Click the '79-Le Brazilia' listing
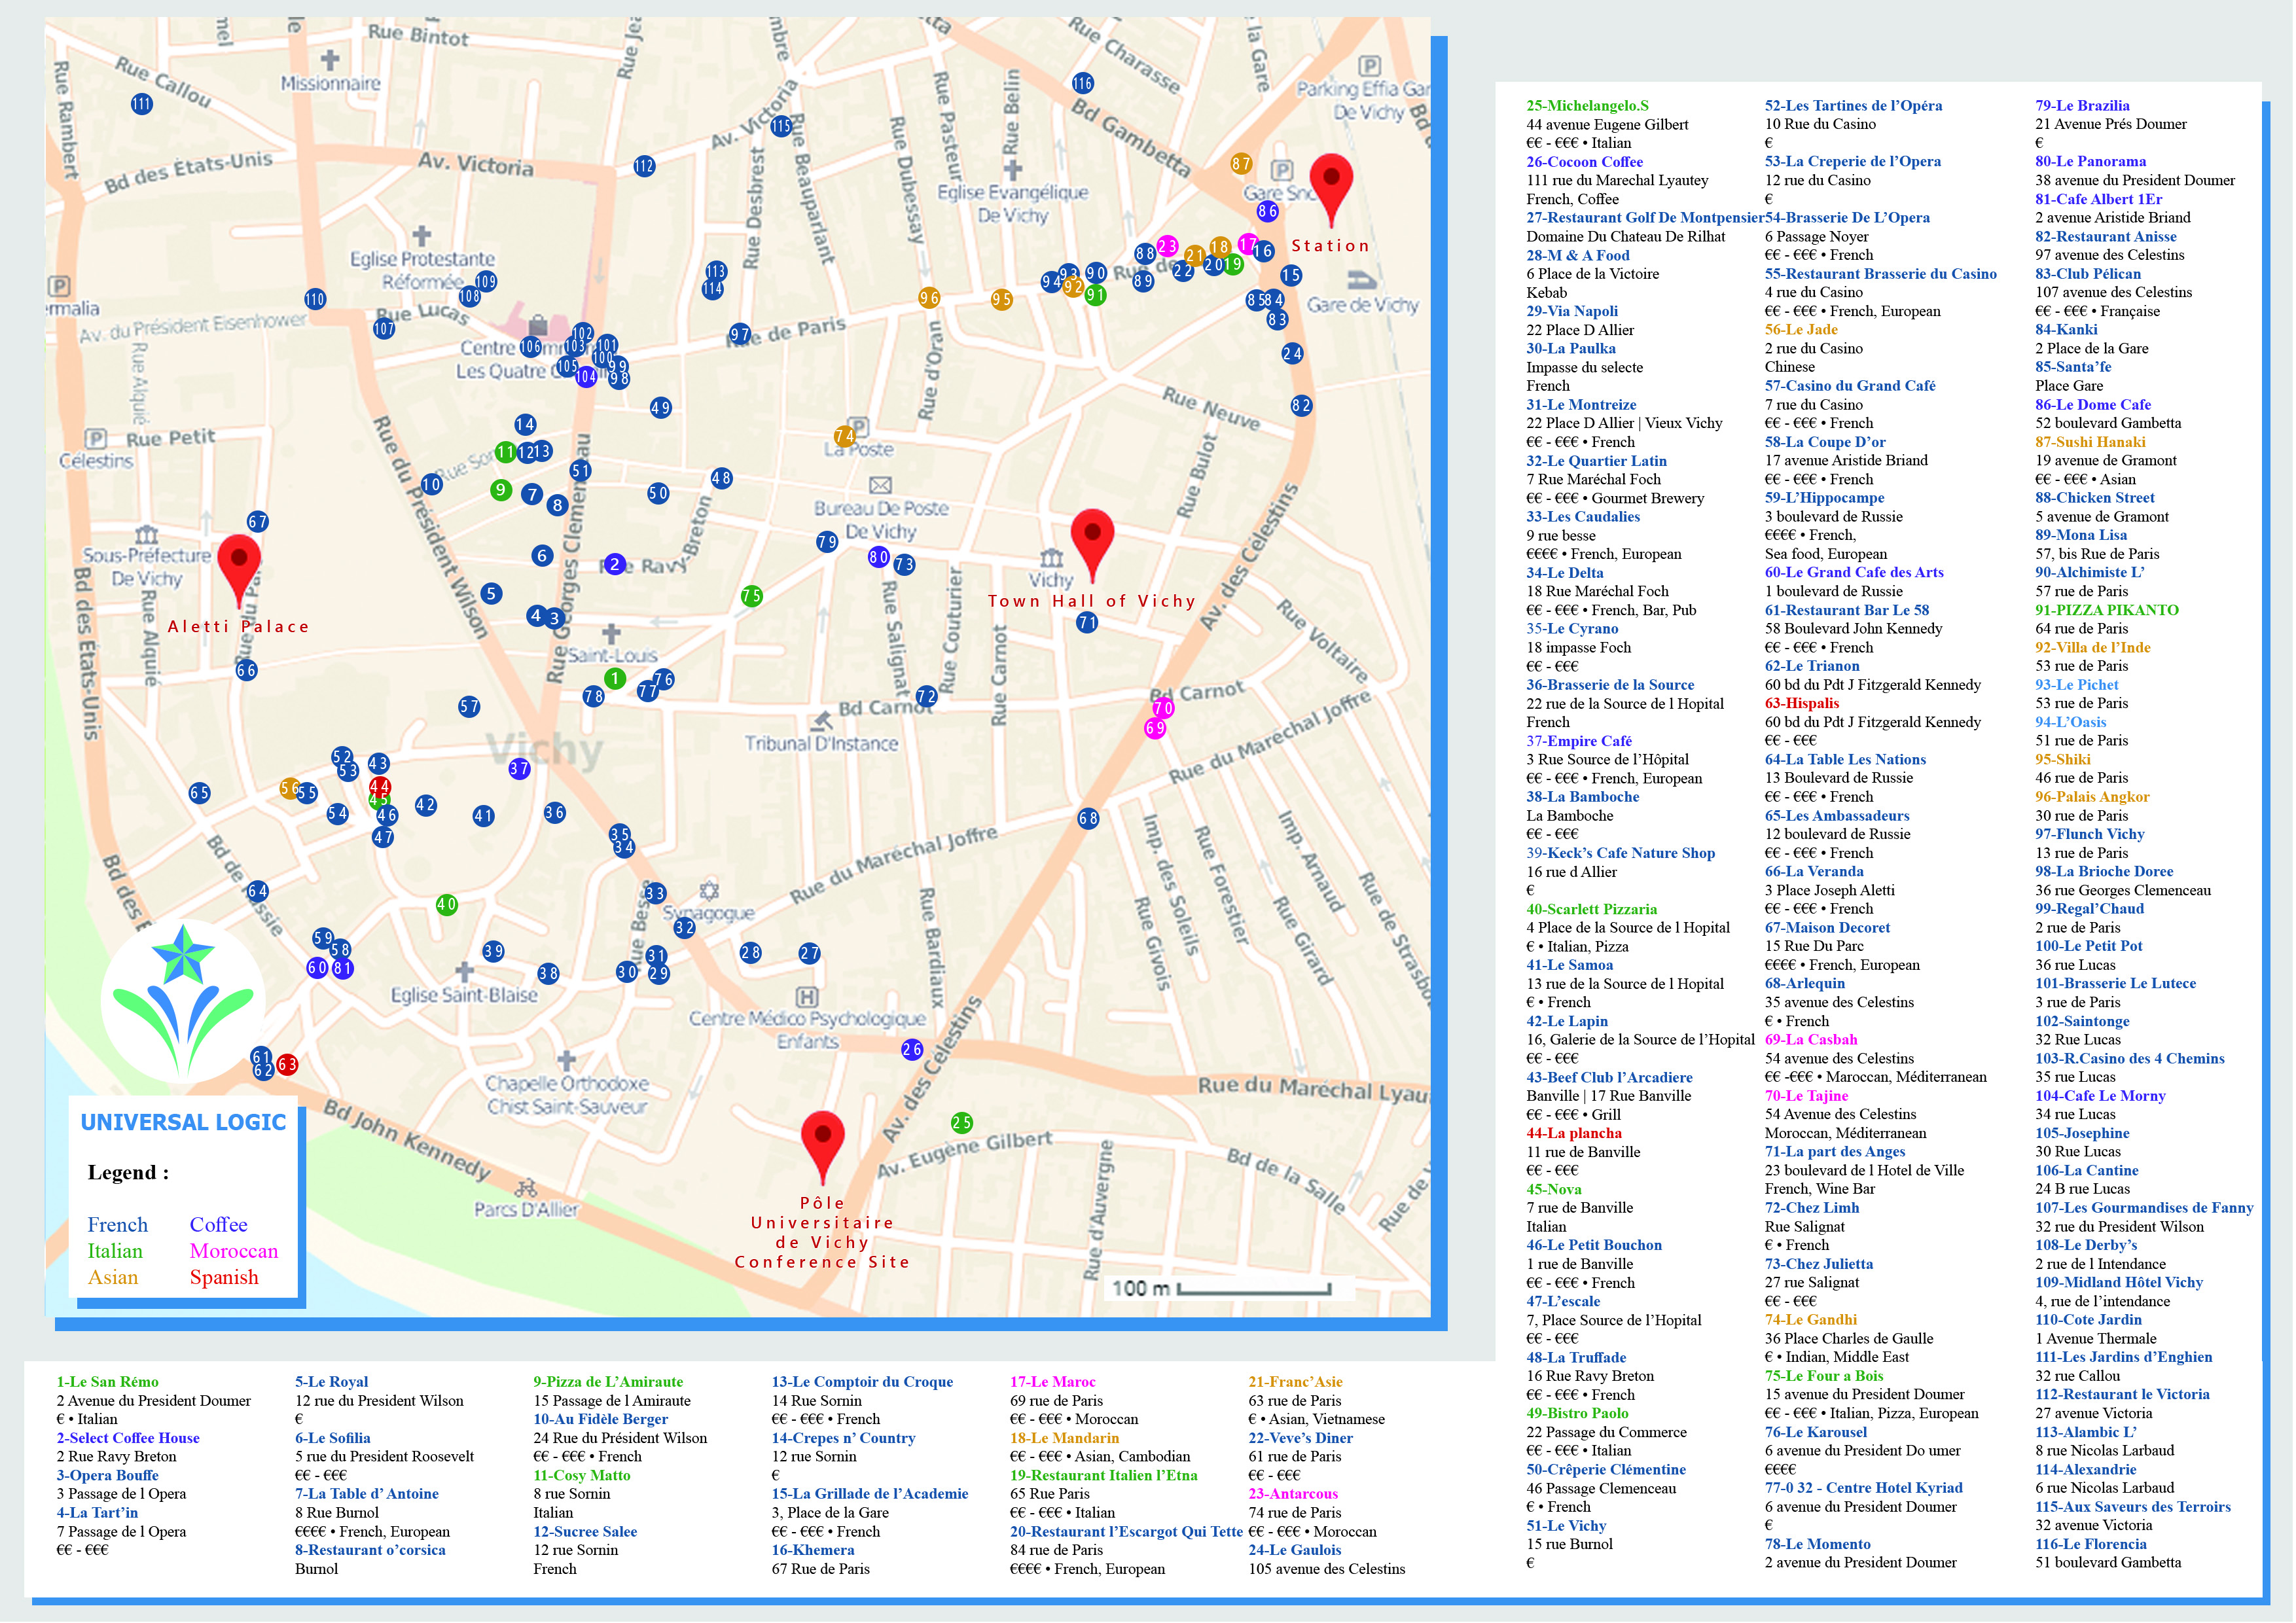Screen dimensions: 2296x1623 click(2082, 106)
